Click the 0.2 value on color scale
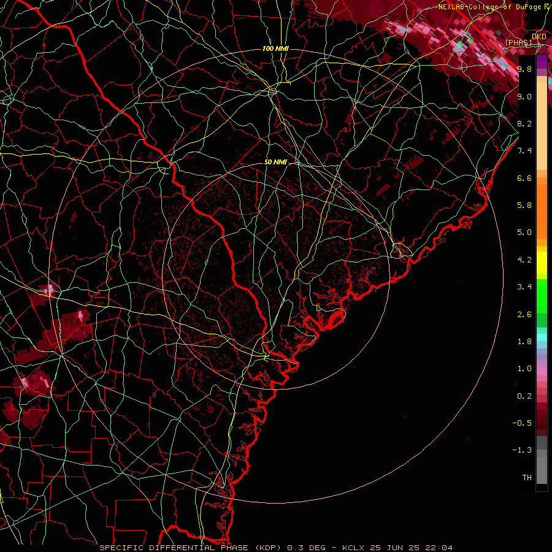The height and width of the screenshot is (552, 552). (524, 396)
